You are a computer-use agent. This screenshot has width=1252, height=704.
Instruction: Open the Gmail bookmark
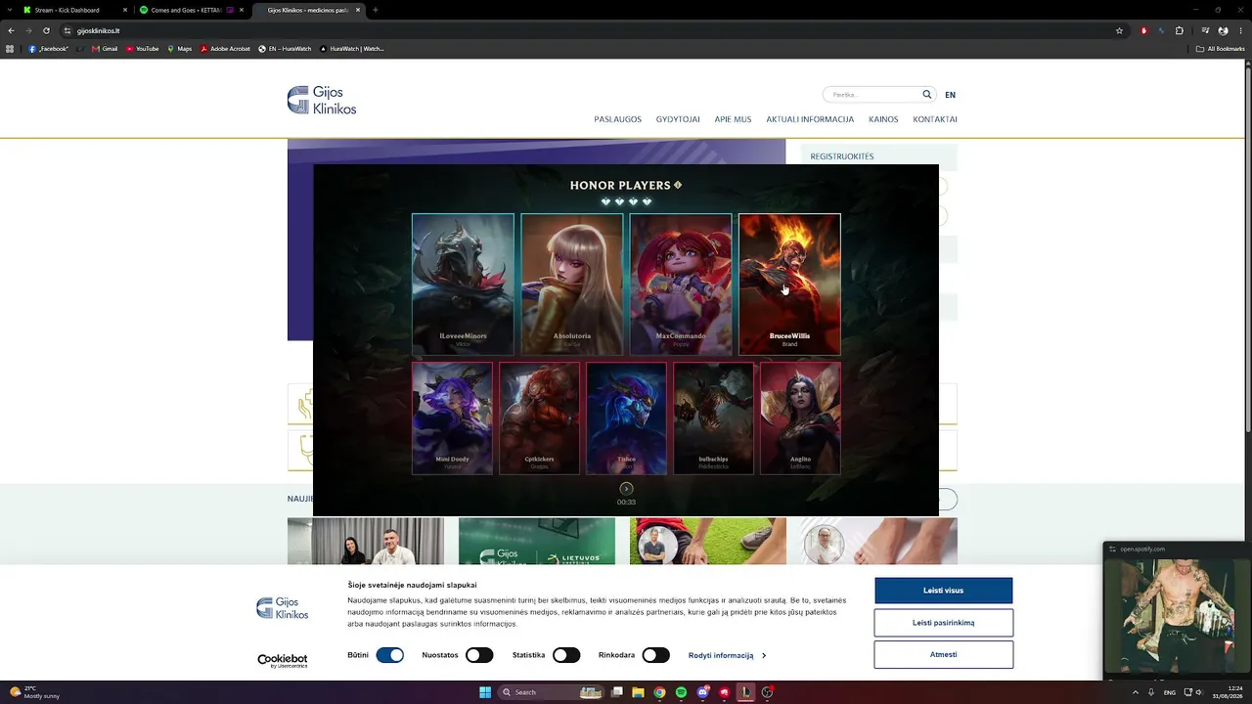[x=105, y=48]
